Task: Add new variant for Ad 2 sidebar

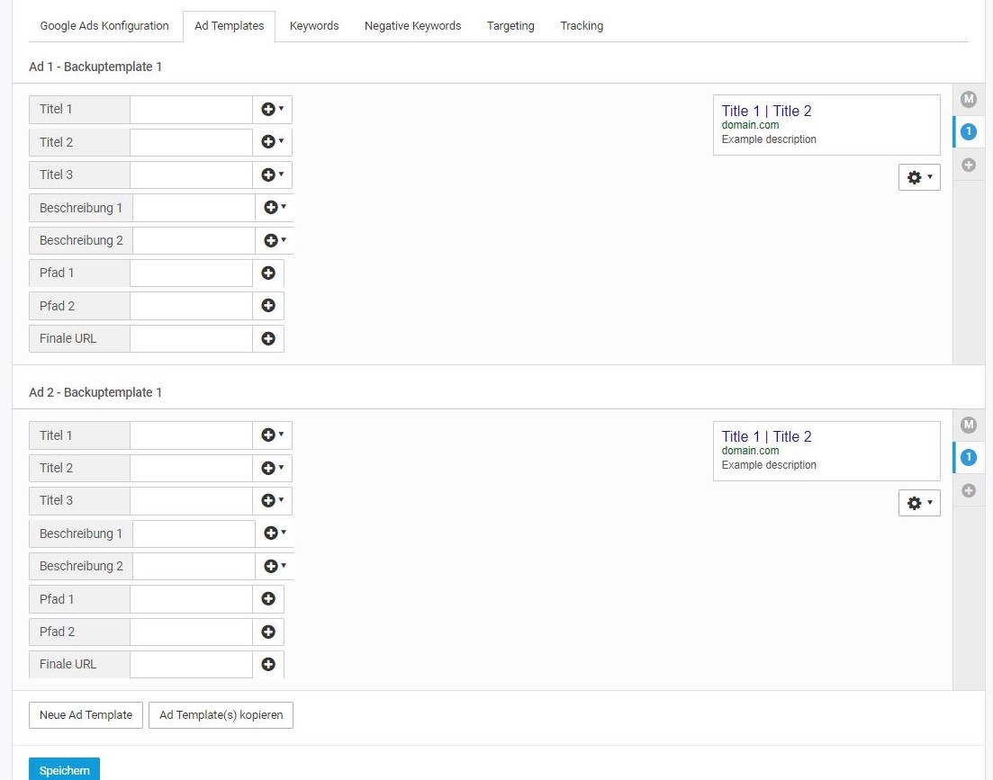Action: coord(969,491)
